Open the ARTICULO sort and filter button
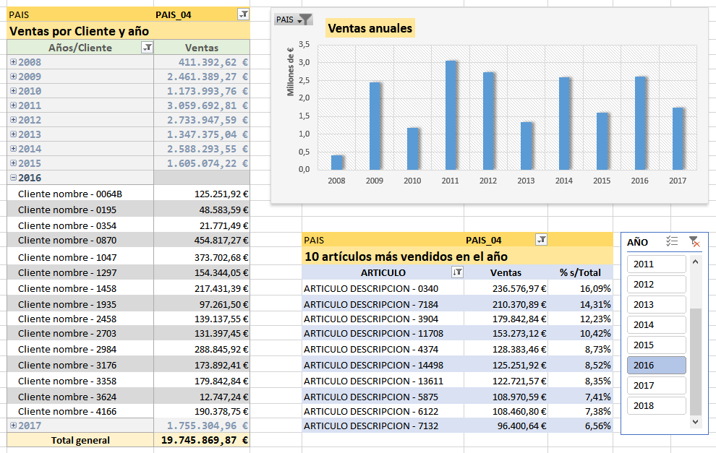 tap(456, 272)
